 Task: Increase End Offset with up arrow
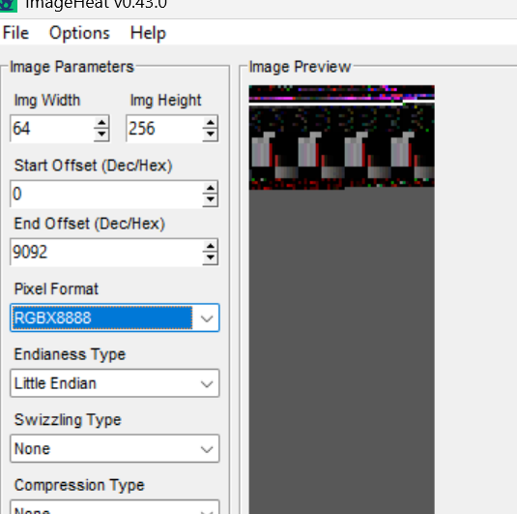point(211,246)
